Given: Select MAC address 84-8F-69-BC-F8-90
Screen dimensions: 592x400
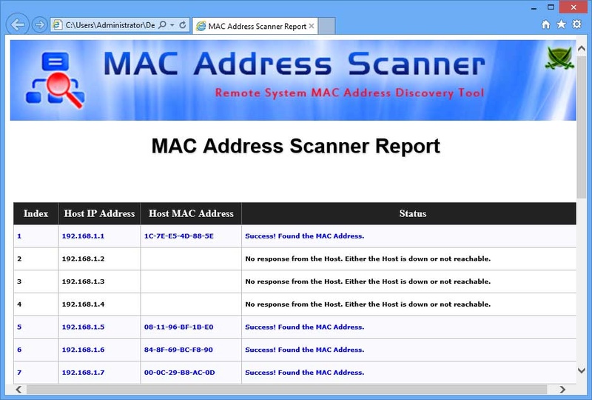Looking at the screenshot, I should tap(178, 350).
